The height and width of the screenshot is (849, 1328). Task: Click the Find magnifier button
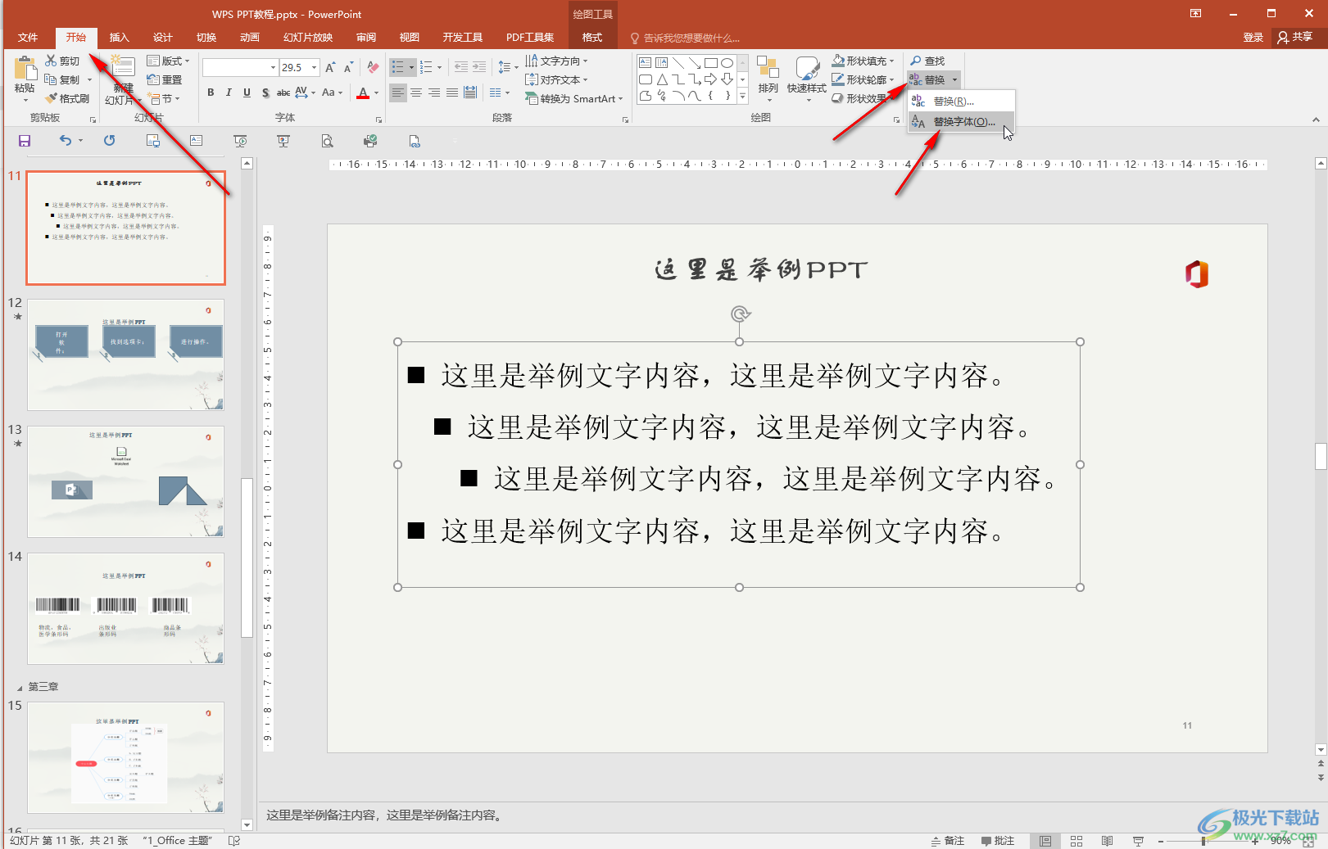click(x=928, y=61)
